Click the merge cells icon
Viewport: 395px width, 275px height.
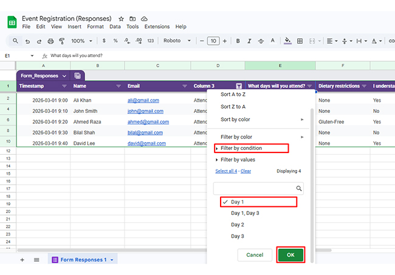[x=312, y=41]
